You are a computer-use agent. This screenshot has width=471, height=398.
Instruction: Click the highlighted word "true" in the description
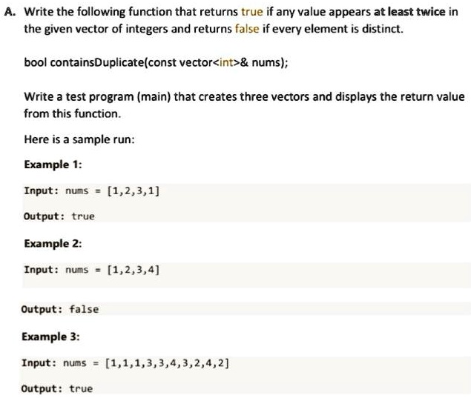(252, 12)
